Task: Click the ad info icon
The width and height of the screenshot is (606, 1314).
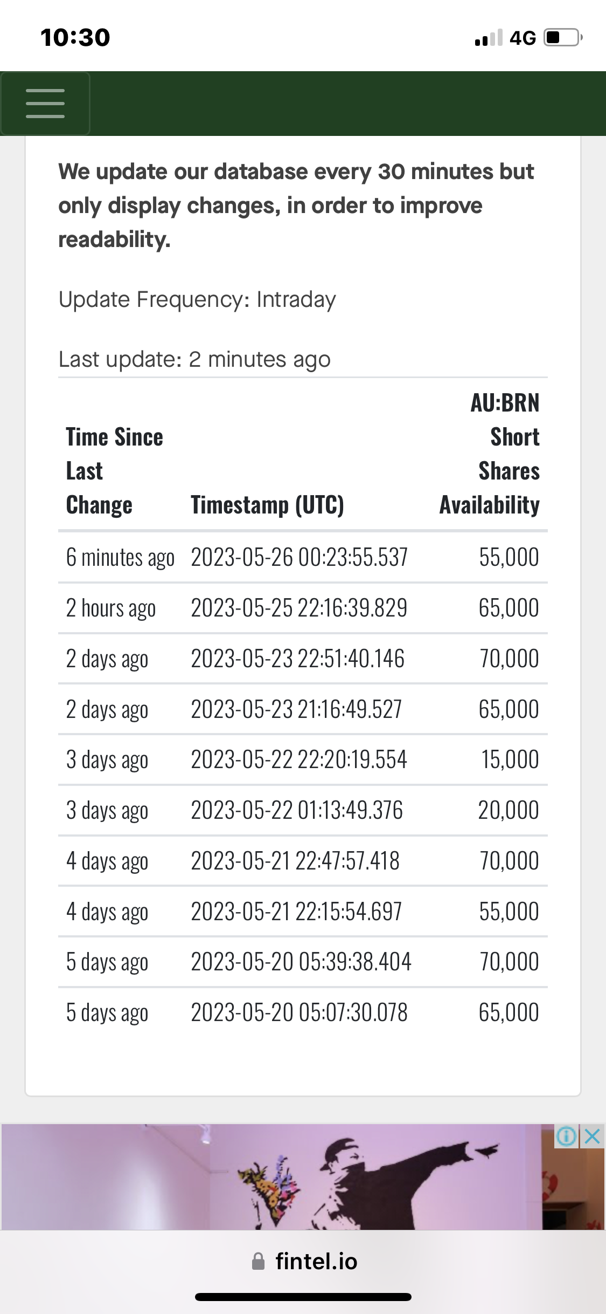Action: coord(567,1137)
